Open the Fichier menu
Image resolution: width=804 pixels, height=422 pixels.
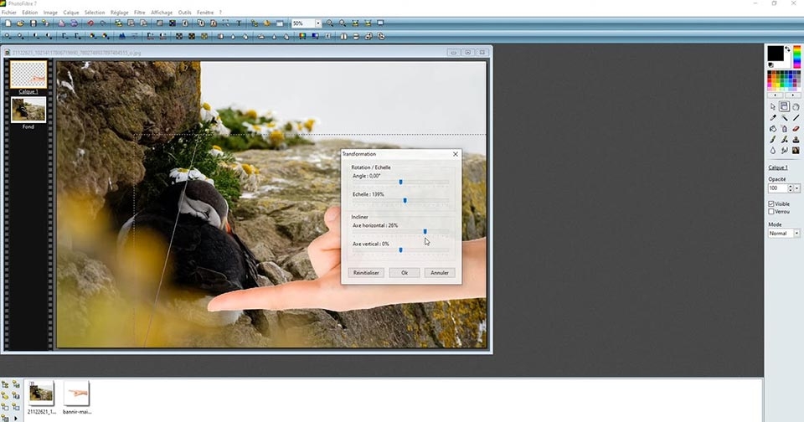point(9,13)
